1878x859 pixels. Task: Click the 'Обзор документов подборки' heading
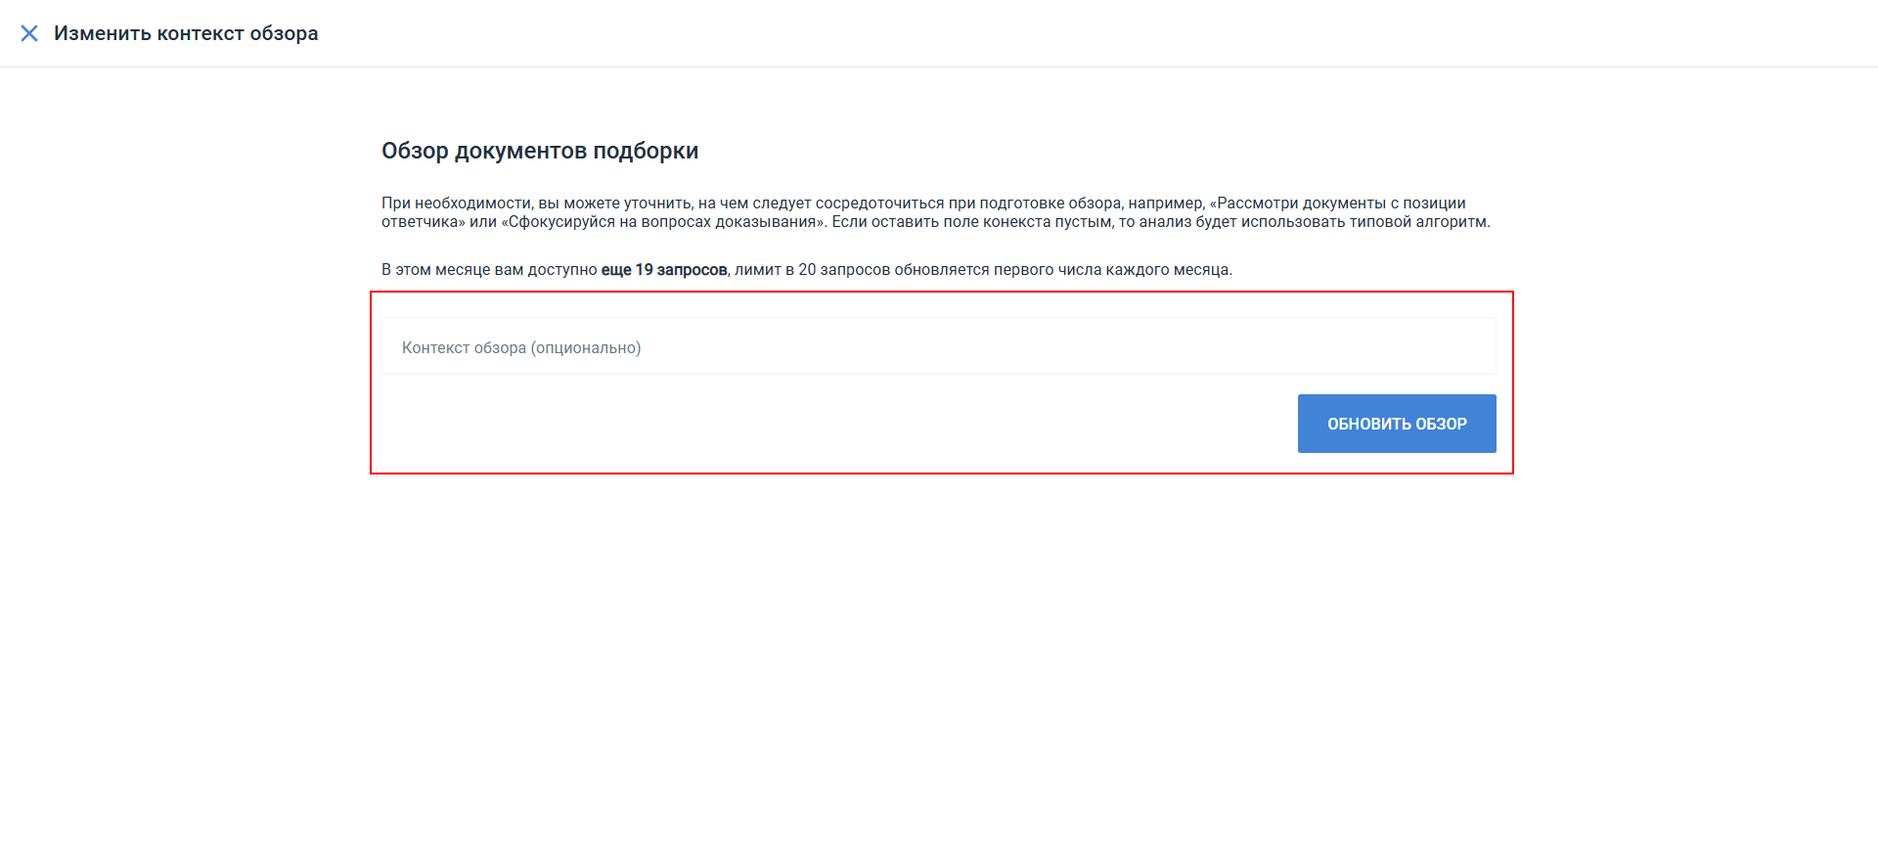tap(539, 151)
